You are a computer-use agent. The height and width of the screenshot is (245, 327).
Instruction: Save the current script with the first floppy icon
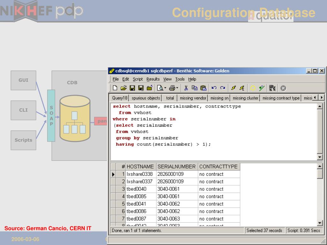click(x=132, y=88)
